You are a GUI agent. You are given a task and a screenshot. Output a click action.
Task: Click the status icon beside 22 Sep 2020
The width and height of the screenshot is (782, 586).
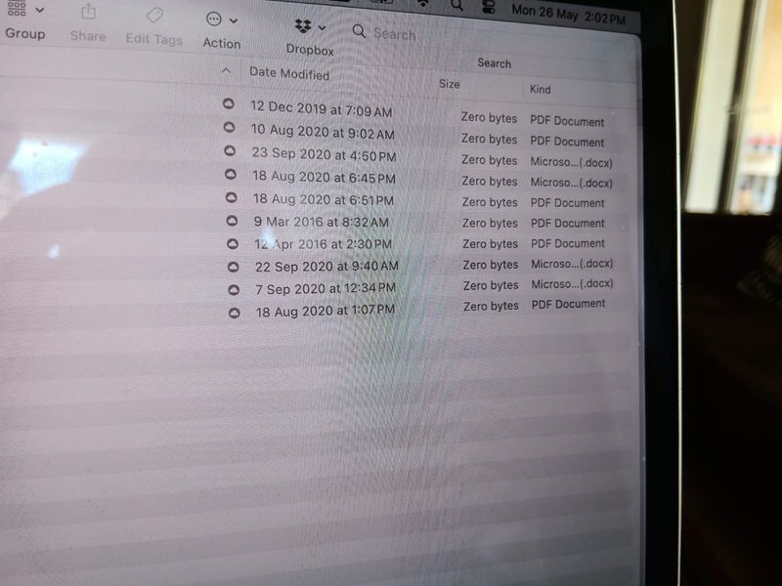point(233,267)
